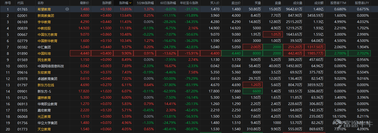Click the eye icon beside 希望教育

click(x=67, y=9)
